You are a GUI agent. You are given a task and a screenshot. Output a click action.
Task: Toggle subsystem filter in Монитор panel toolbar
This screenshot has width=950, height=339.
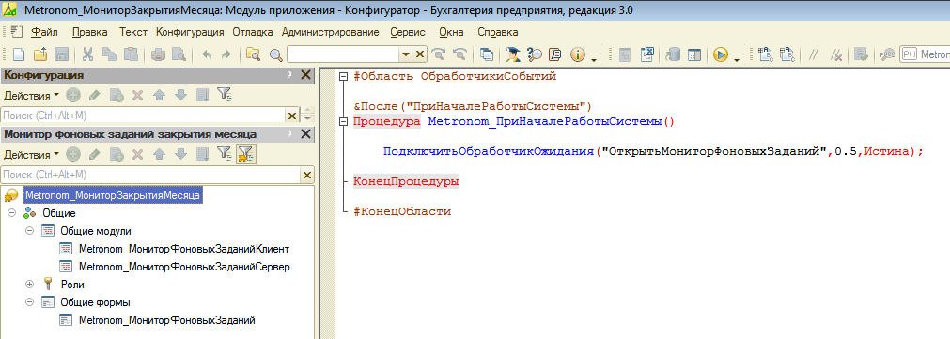point(225,154)
